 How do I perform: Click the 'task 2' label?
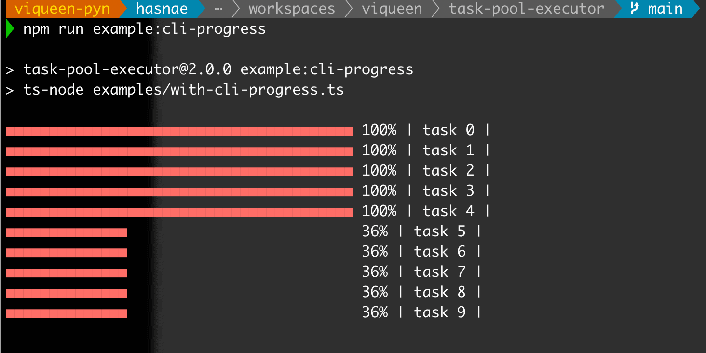(448, 171)
